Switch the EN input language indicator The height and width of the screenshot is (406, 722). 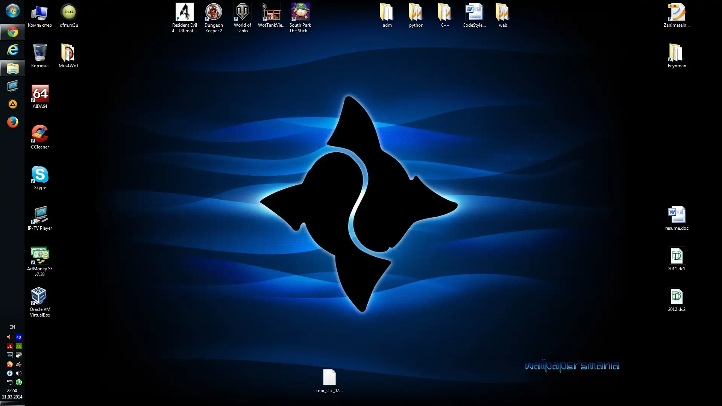(x=12, y=327)
